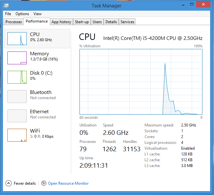Minimize the Task Manager window

(183, 5)
